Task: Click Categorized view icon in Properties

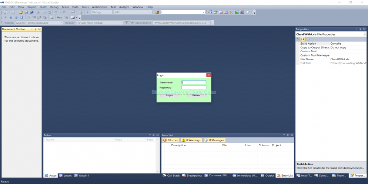Action: (x=298, y=39)
